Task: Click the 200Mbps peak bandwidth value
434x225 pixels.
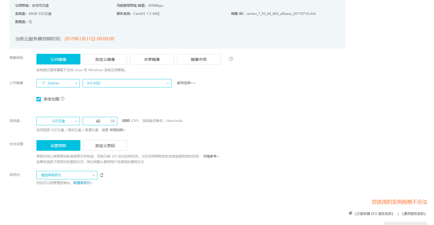Action: pyautogui.click(x=156, y=6)
